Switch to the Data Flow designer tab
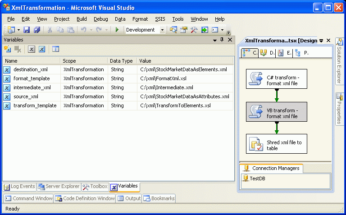Image resolution: width=346 pixels, height=215 pixels. point(267,53)
